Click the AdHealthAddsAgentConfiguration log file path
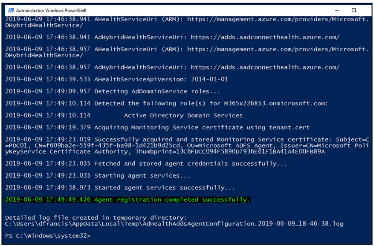374x246 pixels. click(x=174, y=224)
